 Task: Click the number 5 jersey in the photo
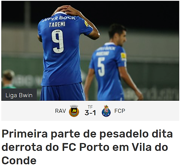tap(101, 67)
